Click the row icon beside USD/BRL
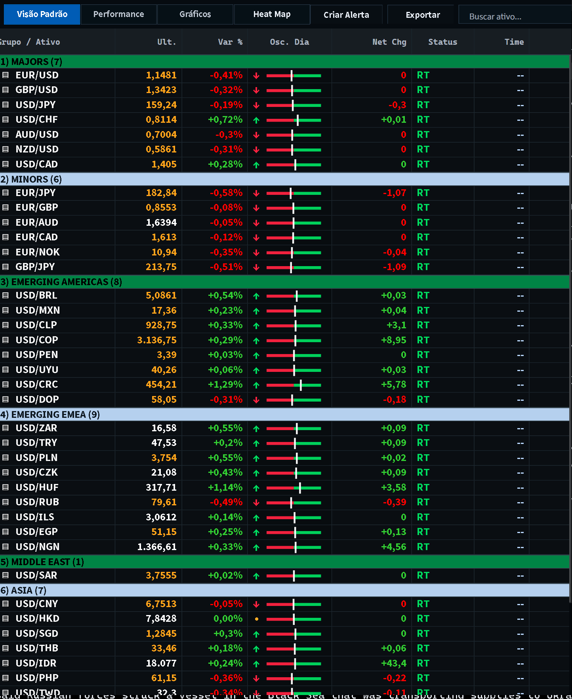Viewport: 572px width, 699px height. tap(6, 295)
